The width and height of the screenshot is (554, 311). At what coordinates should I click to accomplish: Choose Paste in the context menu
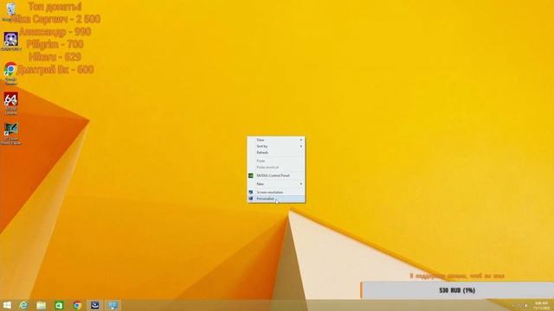tap(276, 161)
